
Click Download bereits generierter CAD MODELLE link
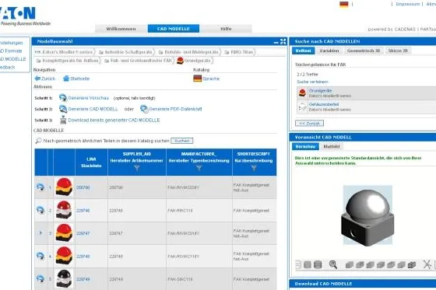114,120
